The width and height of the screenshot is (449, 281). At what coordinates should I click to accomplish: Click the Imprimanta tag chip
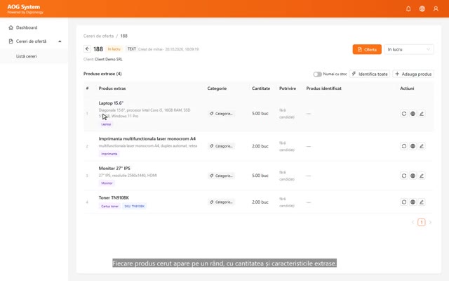coord(109,154)
